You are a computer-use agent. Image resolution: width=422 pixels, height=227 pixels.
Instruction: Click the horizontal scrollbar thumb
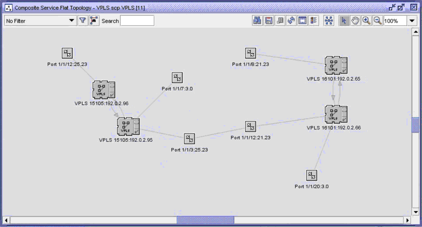[x=205, y=220]
